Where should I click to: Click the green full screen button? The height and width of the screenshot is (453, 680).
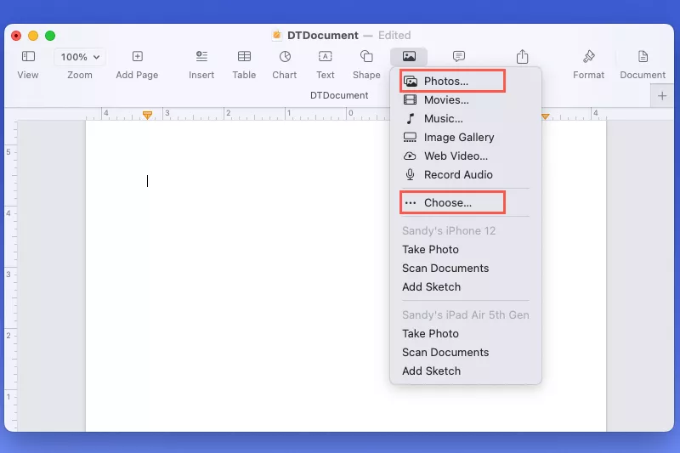[x=50, y=36]
